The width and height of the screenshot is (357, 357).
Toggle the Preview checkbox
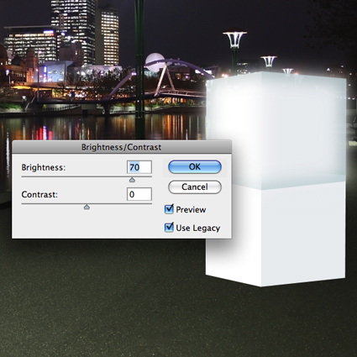tap(169, 209)
